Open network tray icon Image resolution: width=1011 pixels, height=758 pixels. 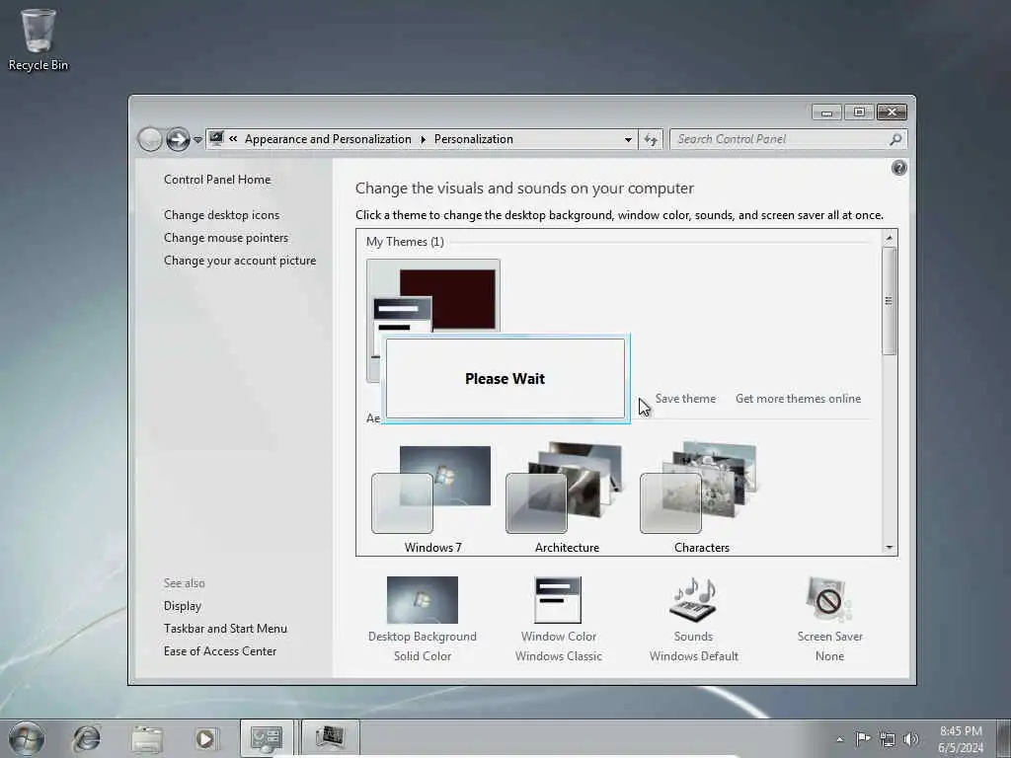point(888,739)
